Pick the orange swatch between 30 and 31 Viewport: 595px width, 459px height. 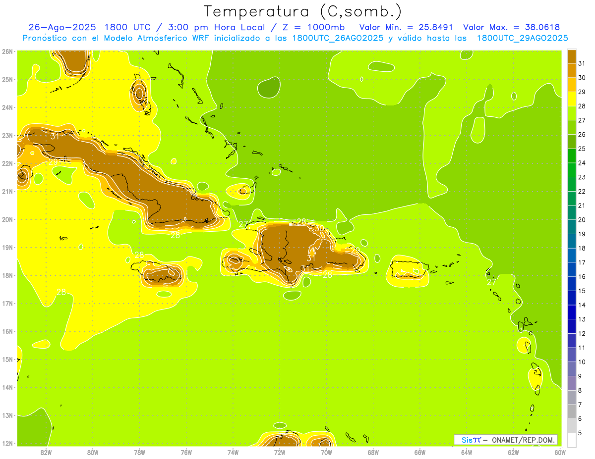point(572,70)
